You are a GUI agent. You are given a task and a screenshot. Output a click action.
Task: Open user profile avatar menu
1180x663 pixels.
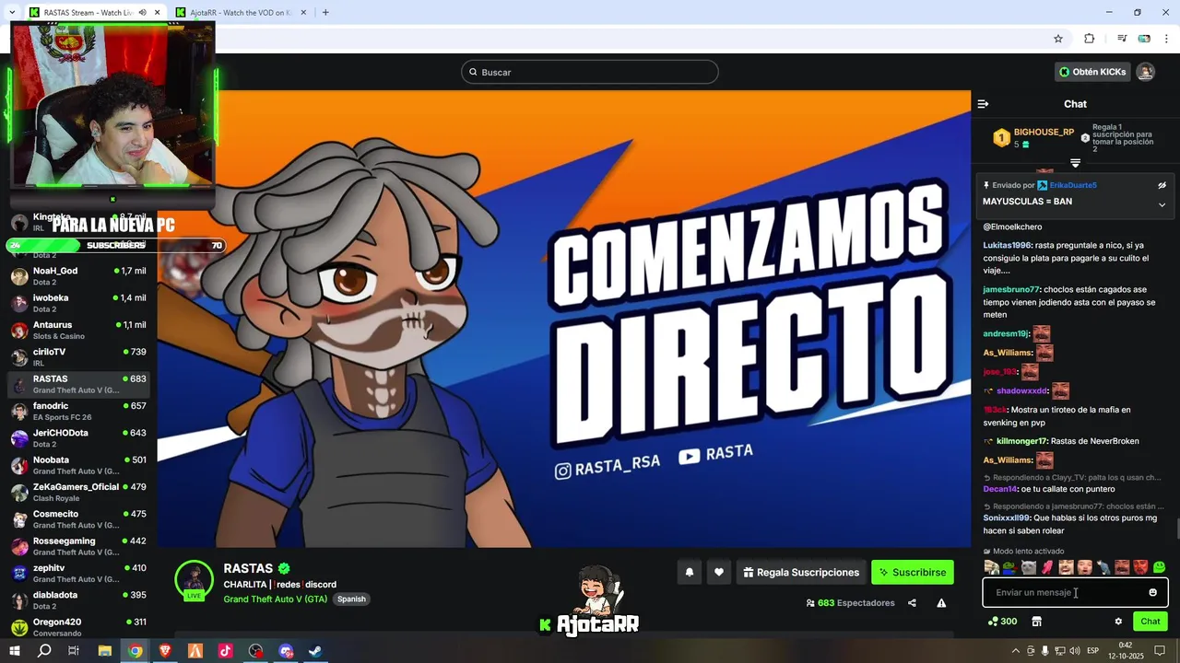(x=1145, y=72)
